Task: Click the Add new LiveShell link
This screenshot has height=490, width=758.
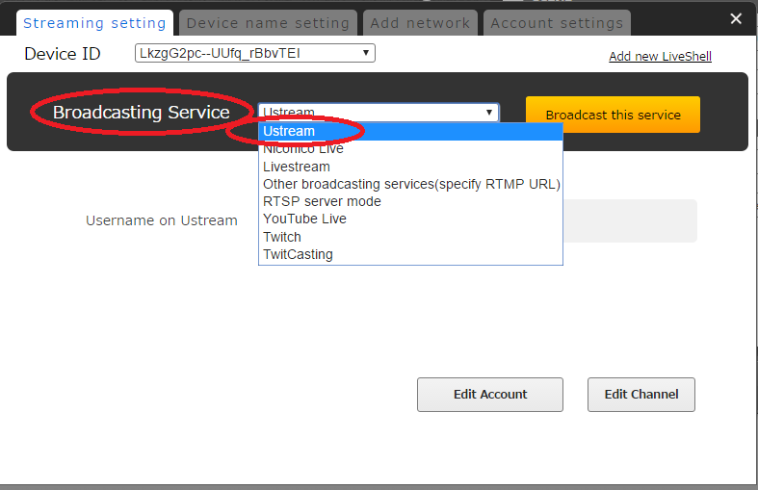Action: point(660,56)
